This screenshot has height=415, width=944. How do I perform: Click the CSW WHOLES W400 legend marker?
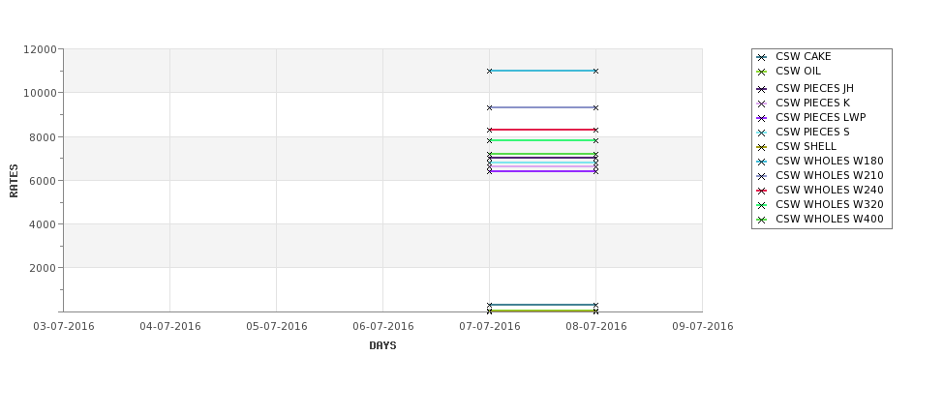762,220
